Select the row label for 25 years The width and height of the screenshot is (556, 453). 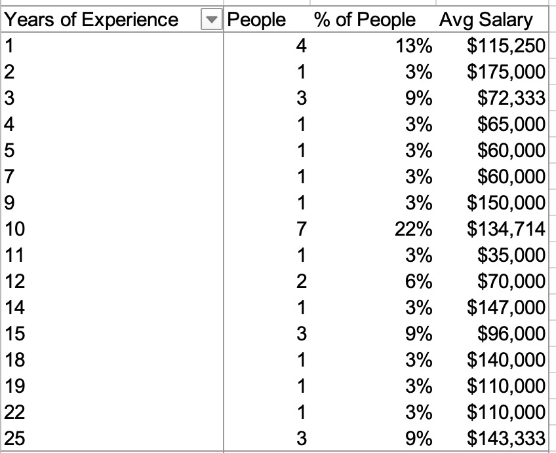pos(13,439)
